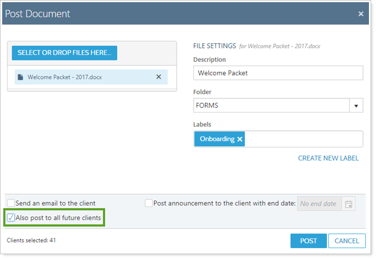Click the No end date field
The width and height of the screenshot is (376, 259).
pyautogui.click(x=320, y=204)
